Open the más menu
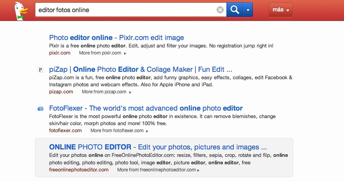This screenshot has width=344, height=182. (x=280, y=10)
